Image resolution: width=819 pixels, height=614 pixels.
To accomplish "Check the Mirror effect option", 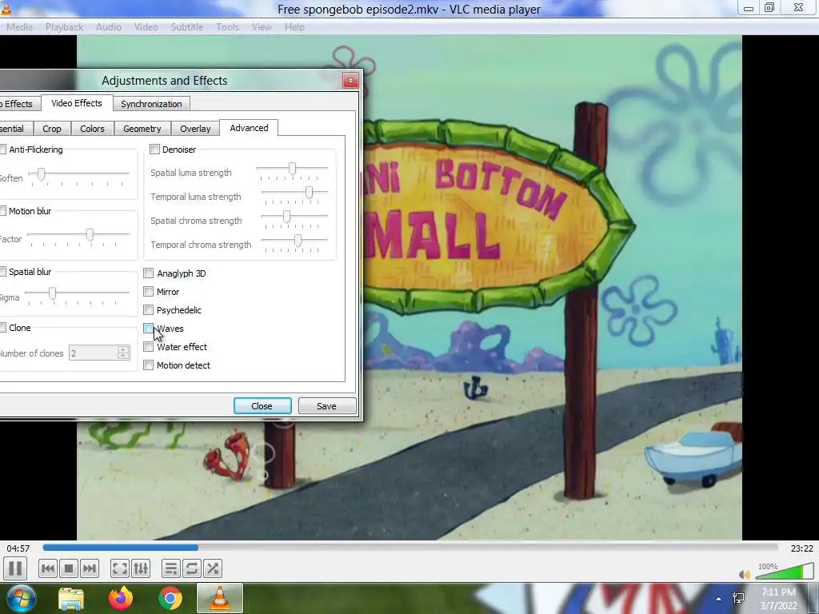I will point(148,291).
